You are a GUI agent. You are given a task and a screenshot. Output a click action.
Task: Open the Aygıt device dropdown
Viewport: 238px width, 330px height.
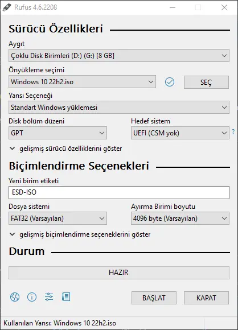(119, 56)
